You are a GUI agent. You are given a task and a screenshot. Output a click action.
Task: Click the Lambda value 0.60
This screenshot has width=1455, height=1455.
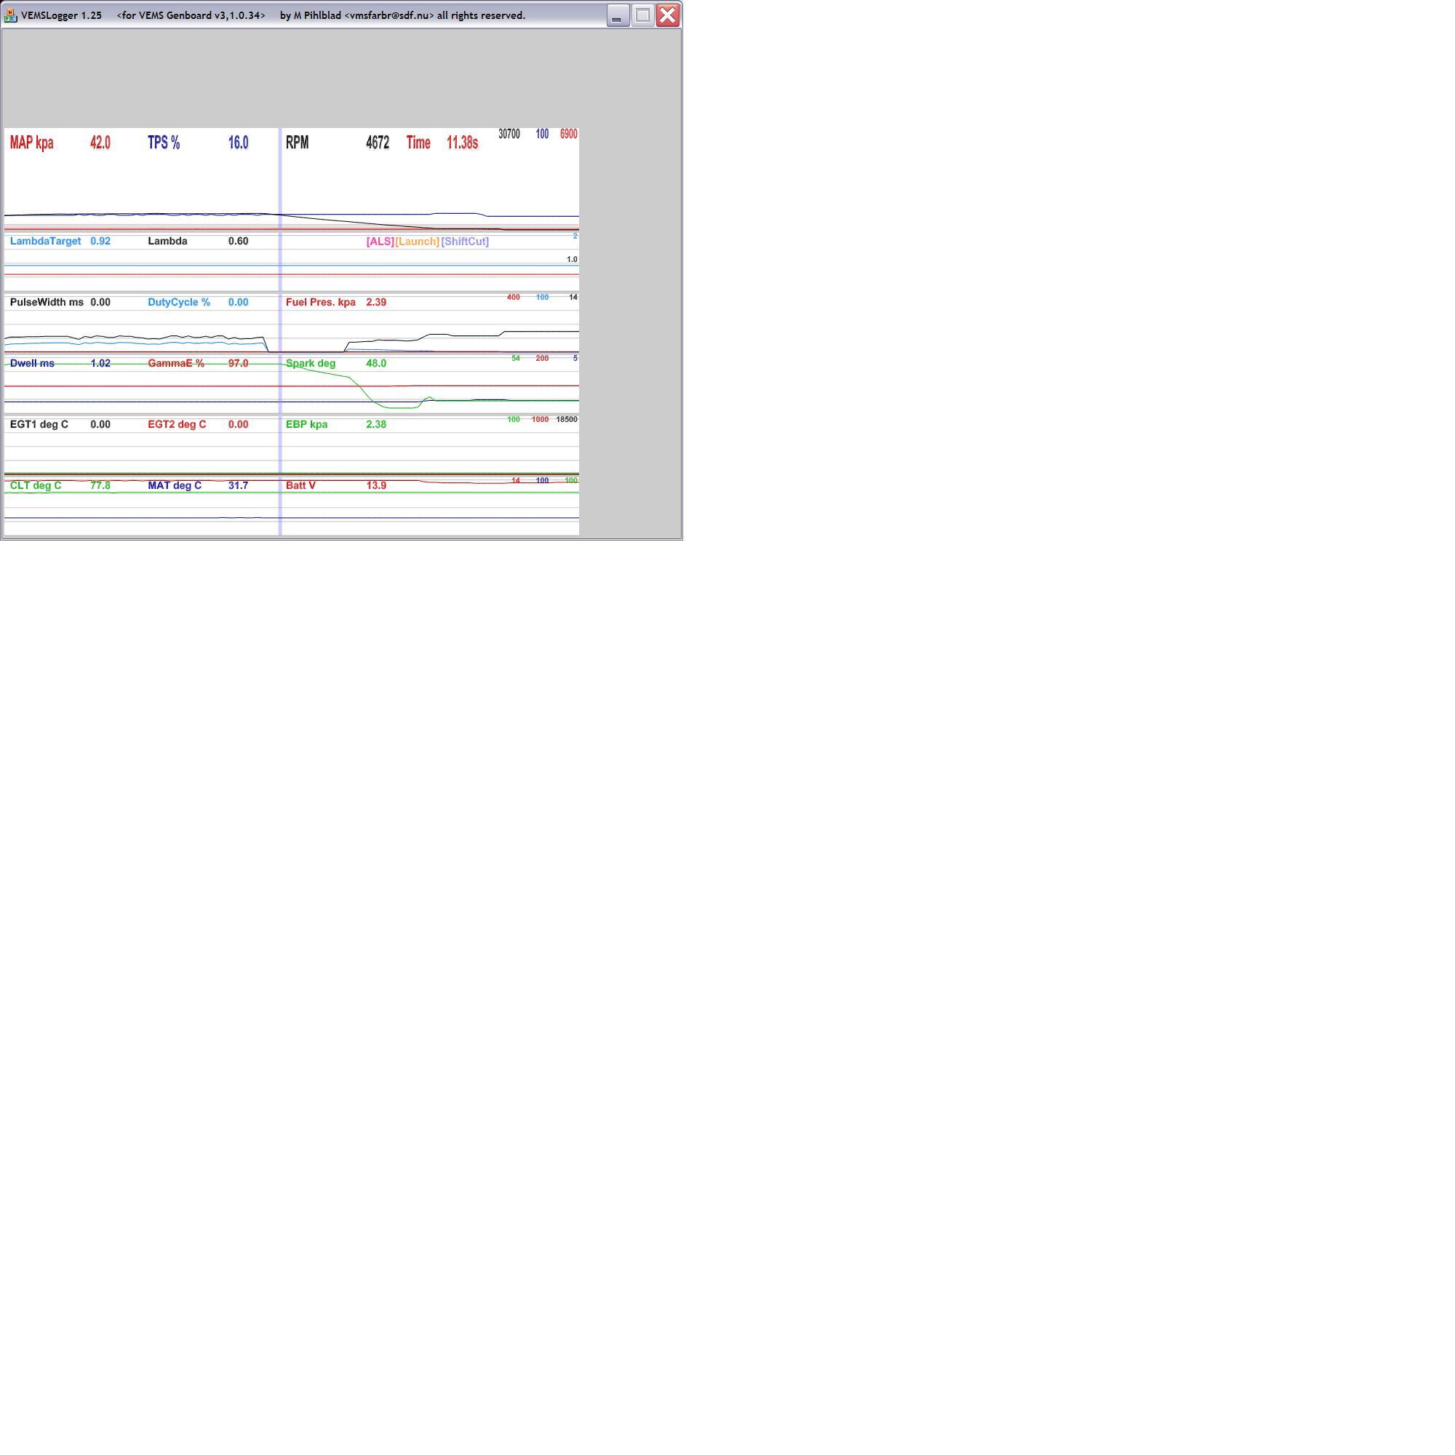click(238, 242)
